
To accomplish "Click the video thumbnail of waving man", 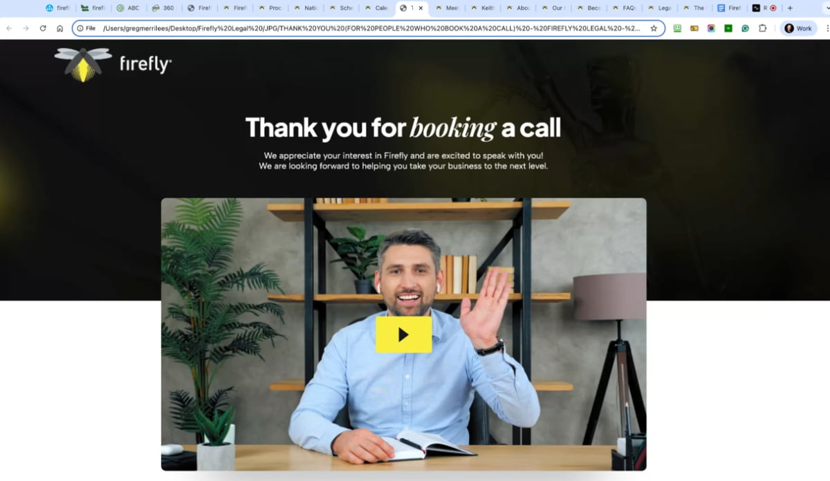I will (403, 334).
